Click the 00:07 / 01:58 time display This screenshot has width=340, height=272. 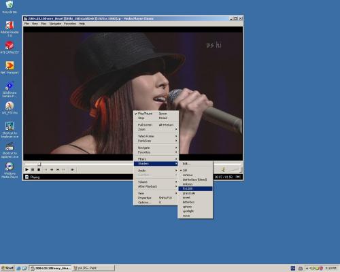click(224, 177)
